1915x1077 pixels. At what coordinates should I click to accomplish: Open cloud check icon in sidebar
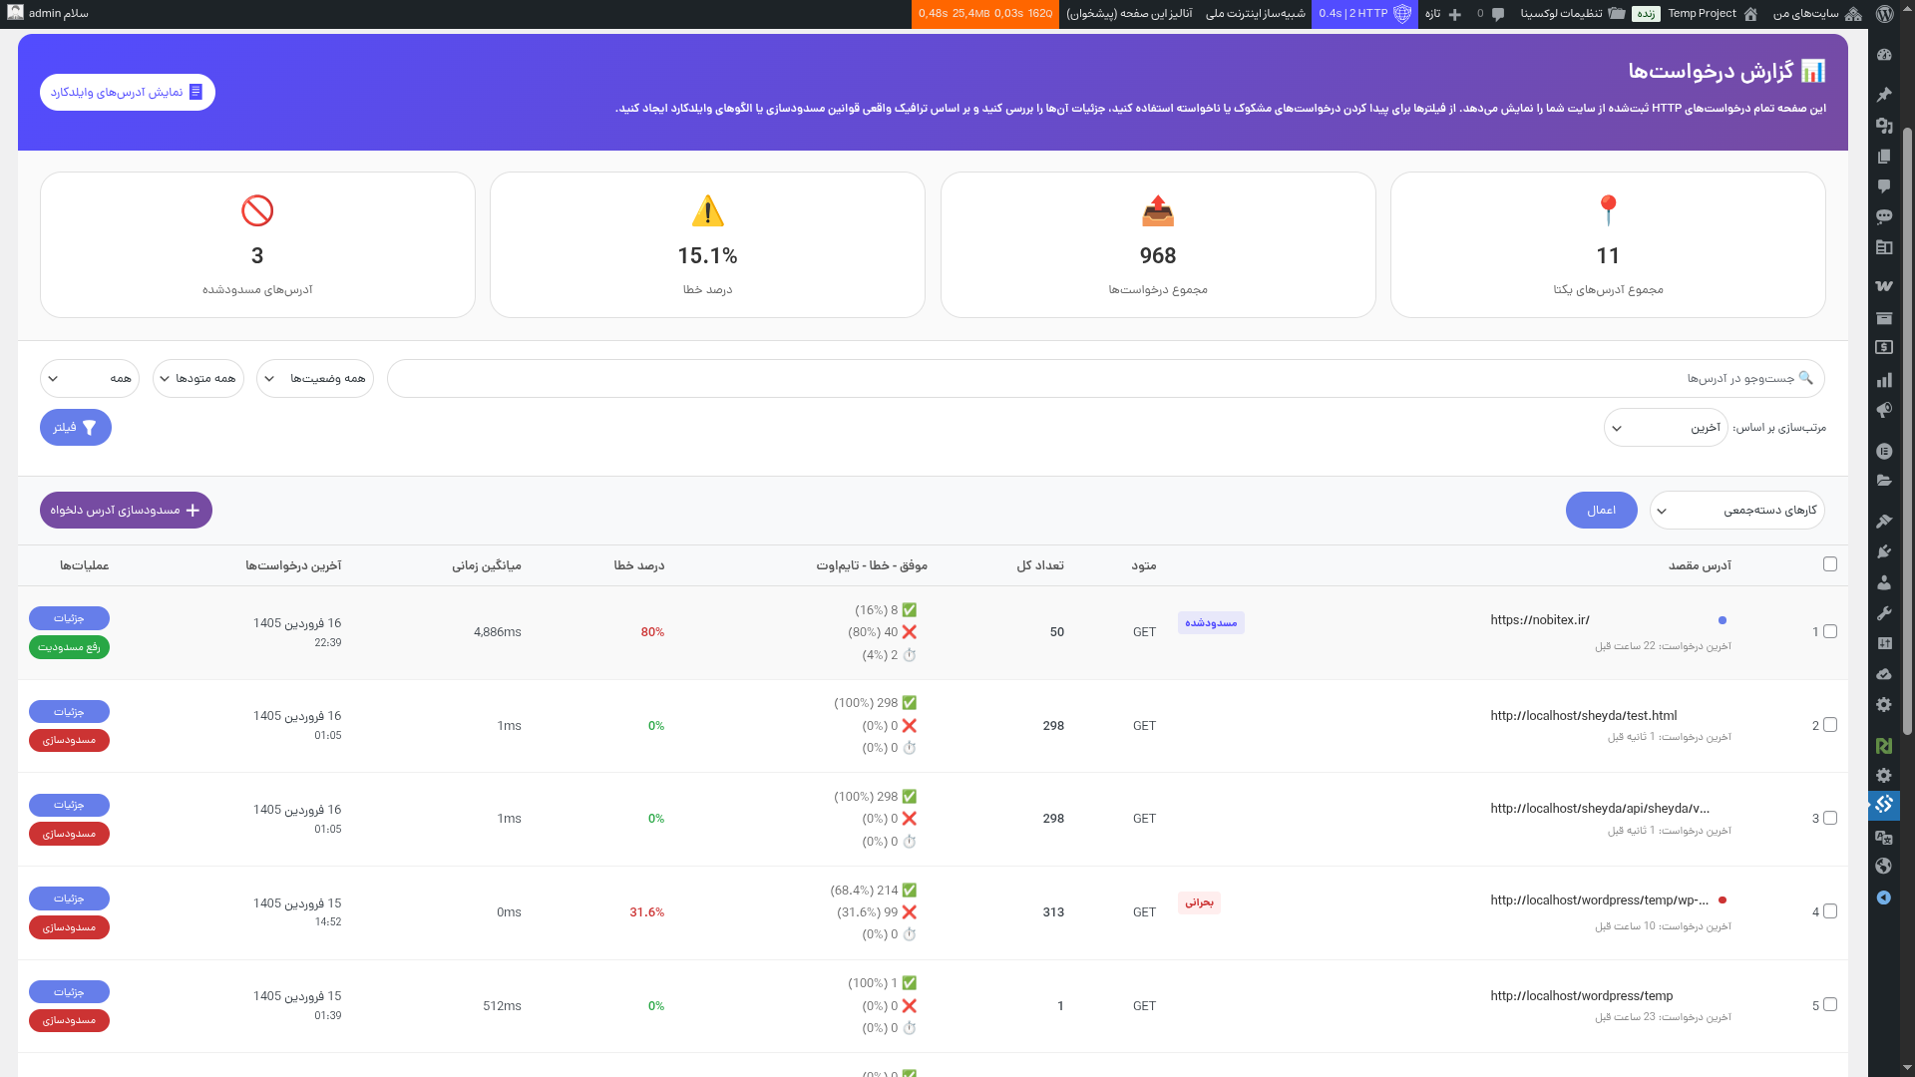click(1884, 674)
